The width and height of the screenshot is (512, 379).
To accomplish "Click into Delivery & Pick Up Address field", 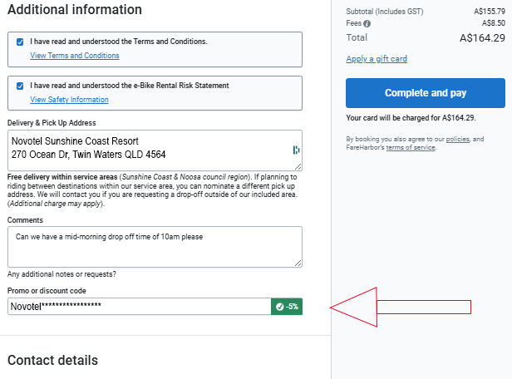I will tap(155, 150).
